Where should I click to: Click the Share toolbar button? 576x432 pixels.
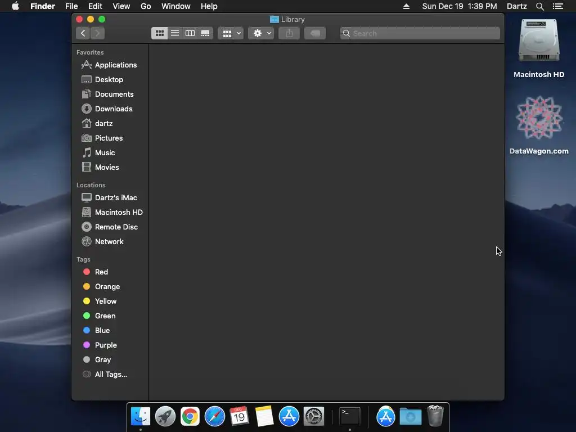point(290,33)
